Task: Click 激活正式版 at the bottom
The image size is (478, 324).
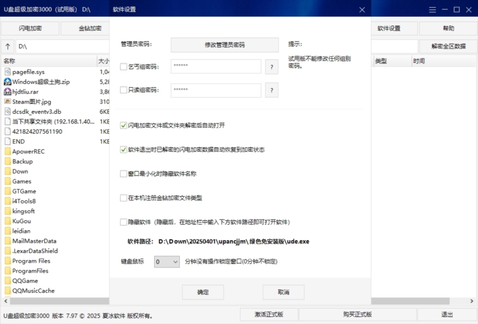Action: pos(269,314)
